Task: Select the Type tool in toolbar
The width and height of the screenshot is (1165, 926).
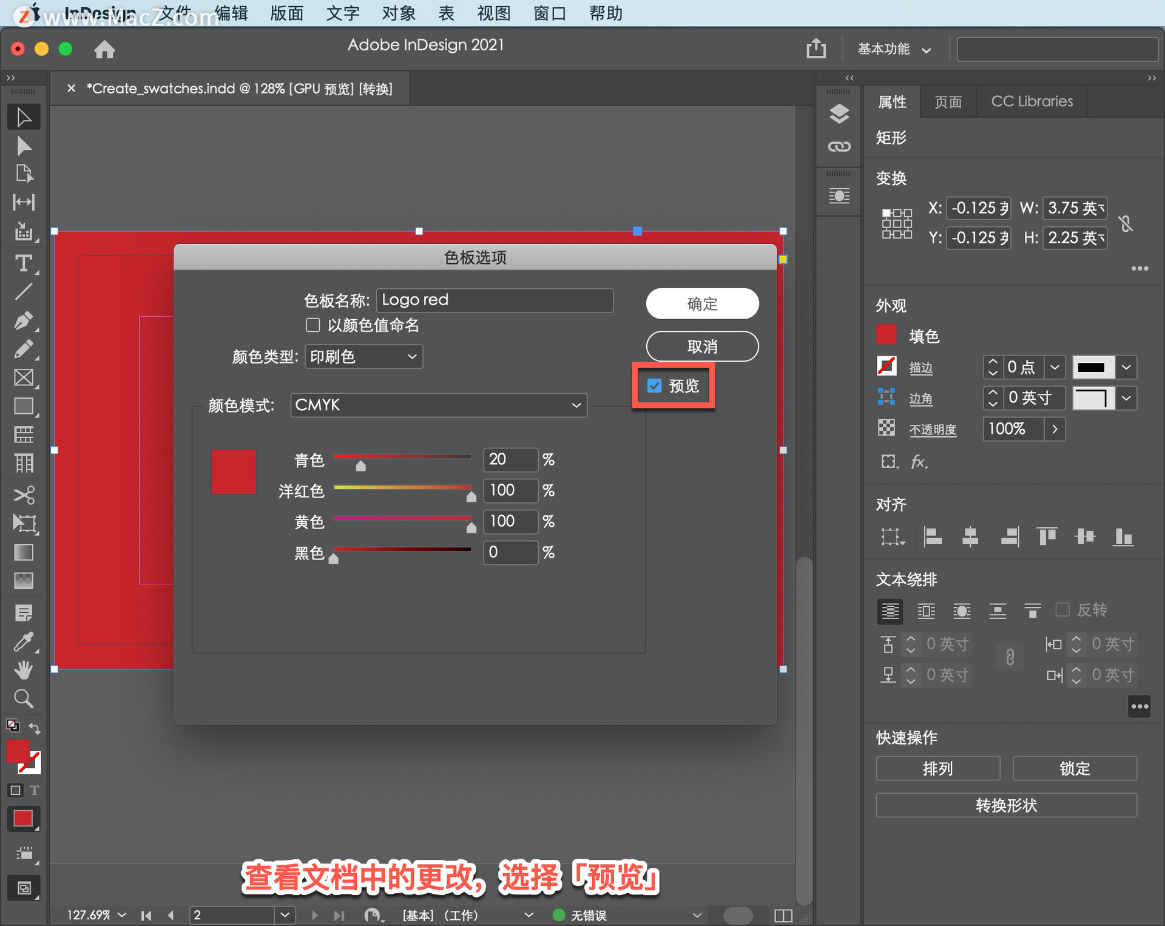Action: point(23,263)
